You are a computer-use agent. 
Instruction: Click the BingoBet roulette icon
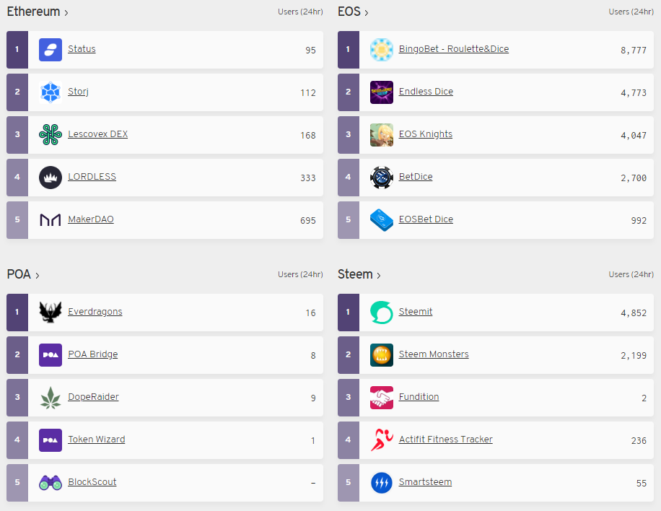(381, 49)
